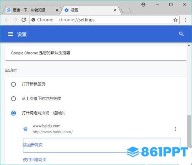This screenshot has height=165, width=192.
Task: Go back with the back arrow
Action: (x=7, y=20)
